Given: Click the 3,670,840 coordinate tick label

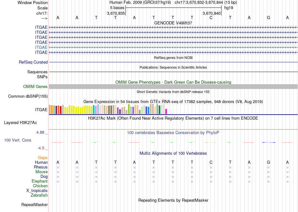Looking at the screenshot, I should [211, 13].
